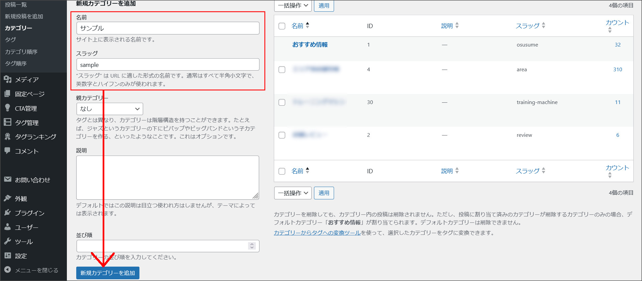The width and height of the screenshot is (642, 281).
Task: Click the 新規カテゴリーを追加 submit button
Action: click(108, 273)
